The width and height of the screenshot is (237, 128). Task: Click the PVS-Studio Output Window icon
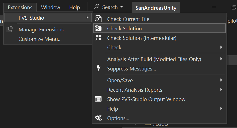[x=98, y=99]
